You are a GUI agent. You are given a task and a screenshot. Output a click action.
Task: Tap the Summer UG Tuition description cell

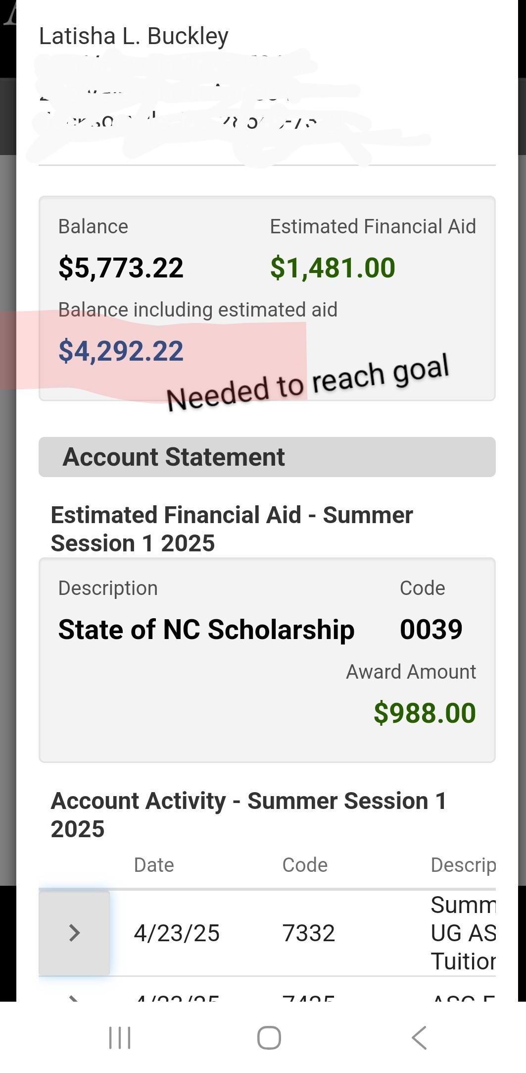463,933
